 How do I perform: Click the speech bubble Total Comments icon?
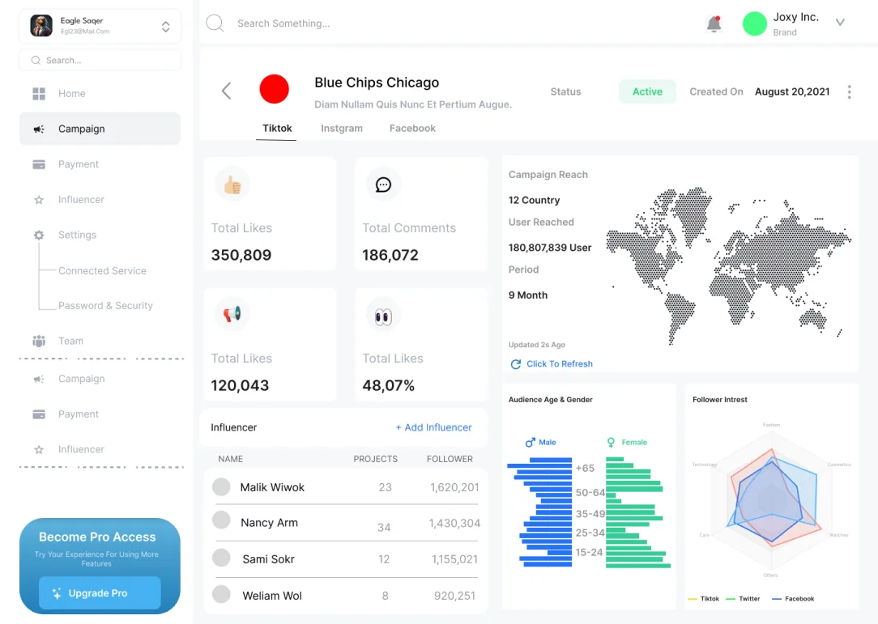point(384,185)
